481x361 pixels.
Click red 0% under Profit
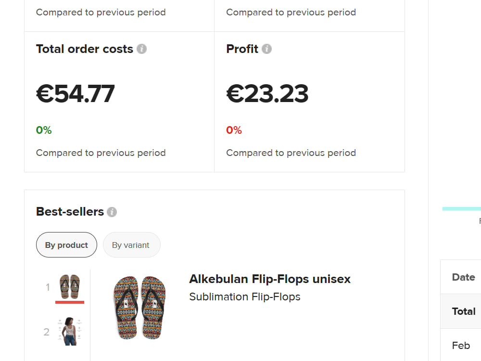pos(234,130)
